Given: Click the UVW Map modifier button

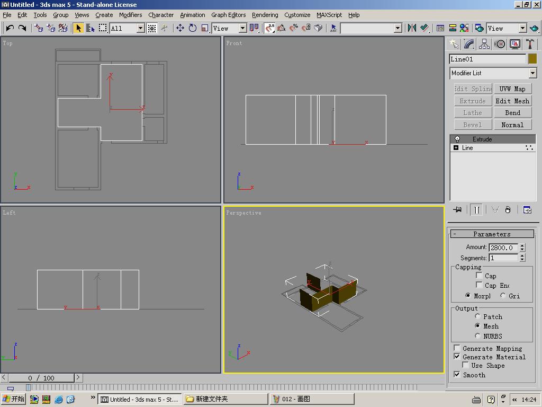Looking at the screenshot, I should tap(512, 89).
